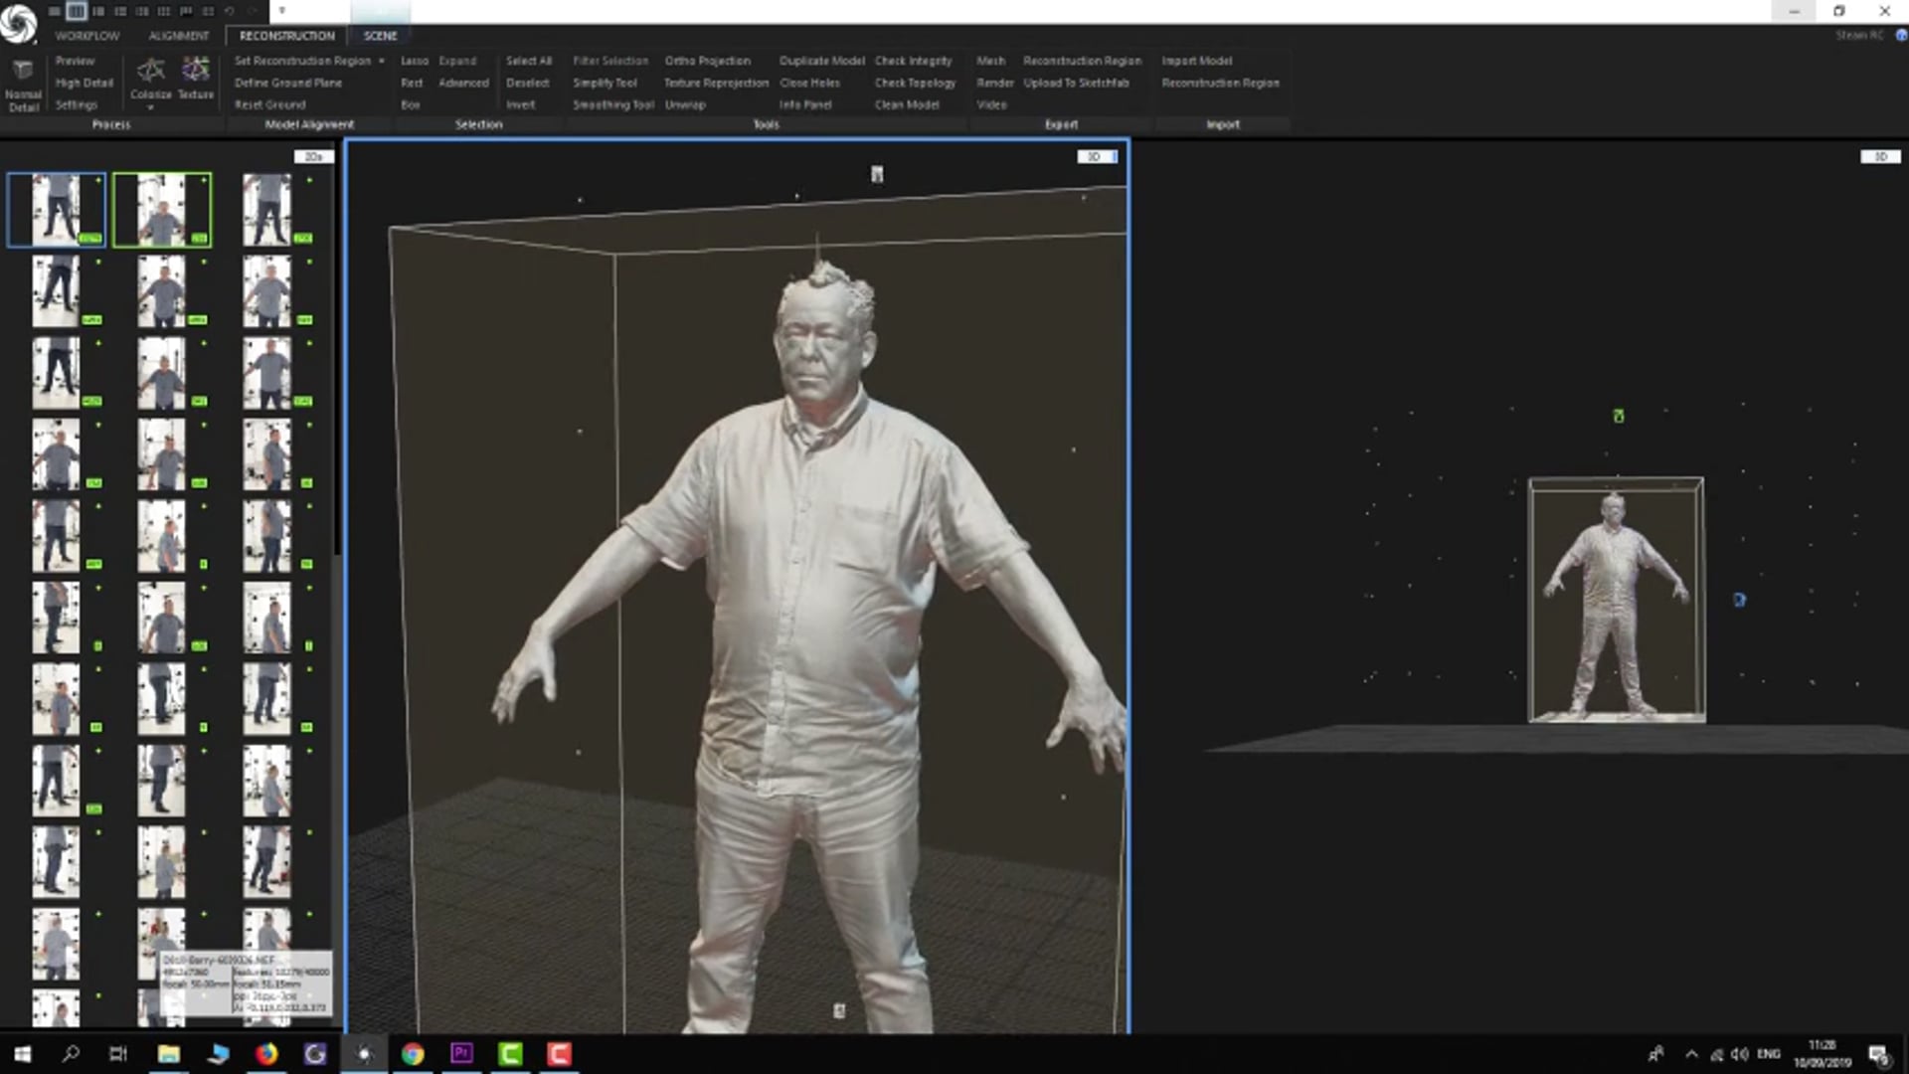The height and width of the screenshot is (1074, 1909).
Task: Click Check Topology
Action: coord(915,83)
